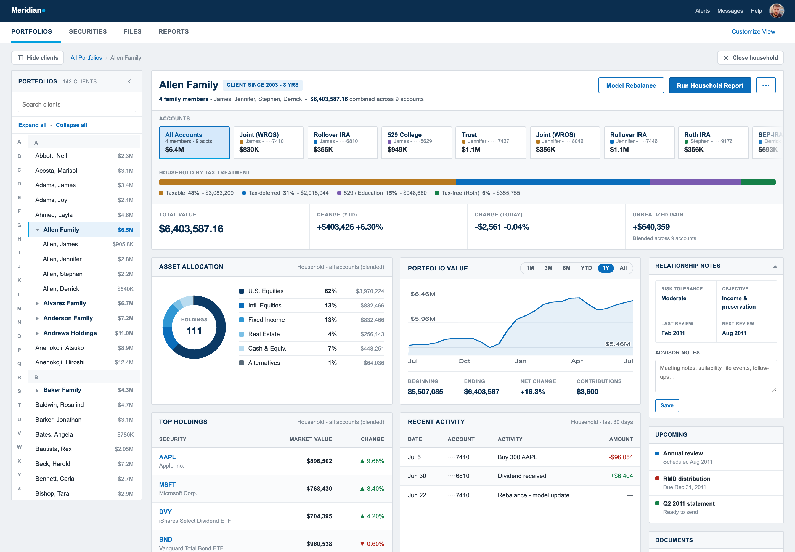Save the advisor notes
This screenshot has height=552, width=795.
click(667, 405)
